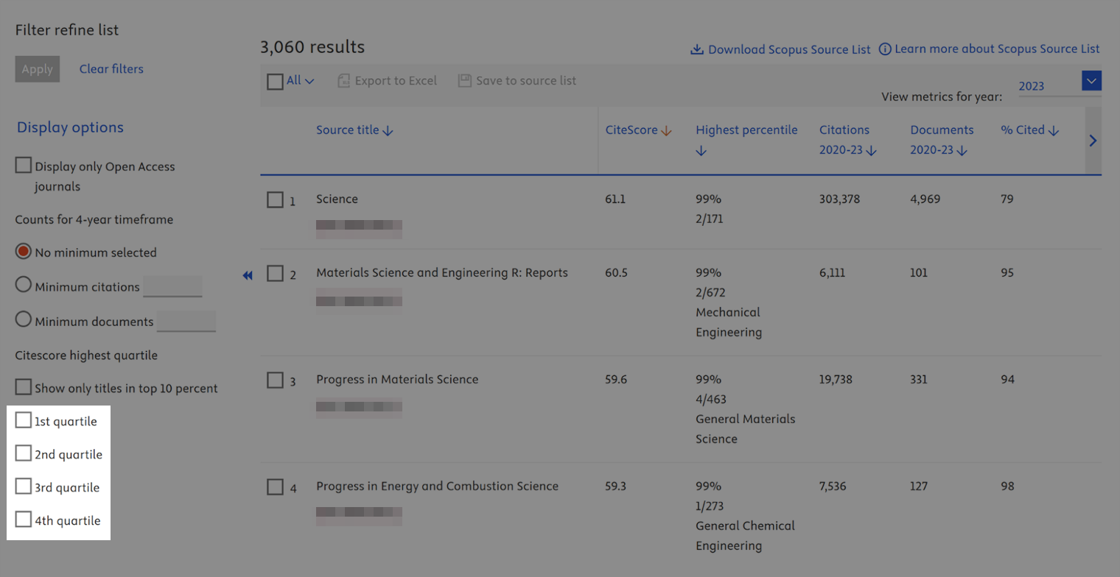1120x577 pixels.
Task: Click the Export to Excel icon
Action: coord(343,81)
